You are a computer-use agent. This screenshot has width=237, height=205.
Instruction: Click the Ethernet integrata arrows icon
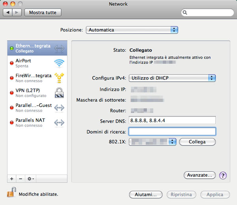[59, 48]
